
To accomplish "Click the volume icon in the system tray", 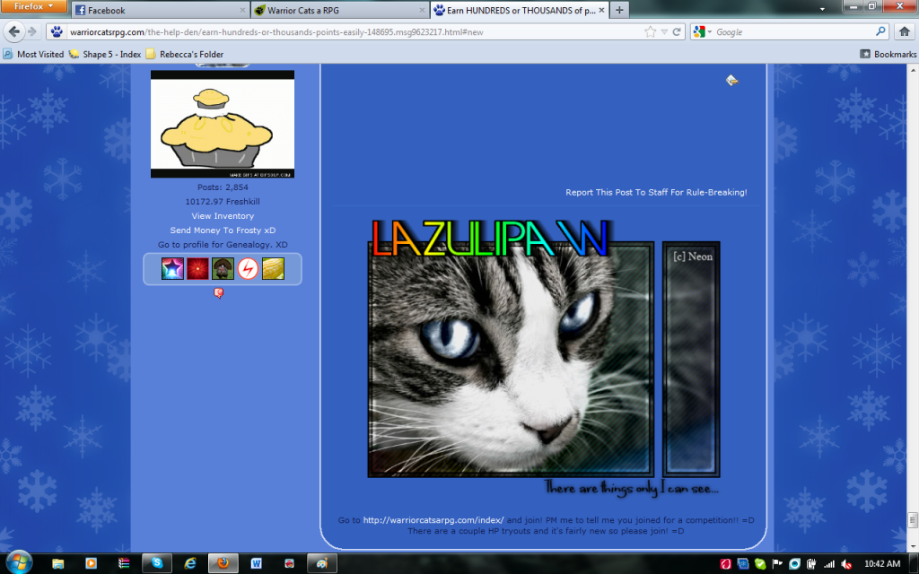I will point(845,563).
